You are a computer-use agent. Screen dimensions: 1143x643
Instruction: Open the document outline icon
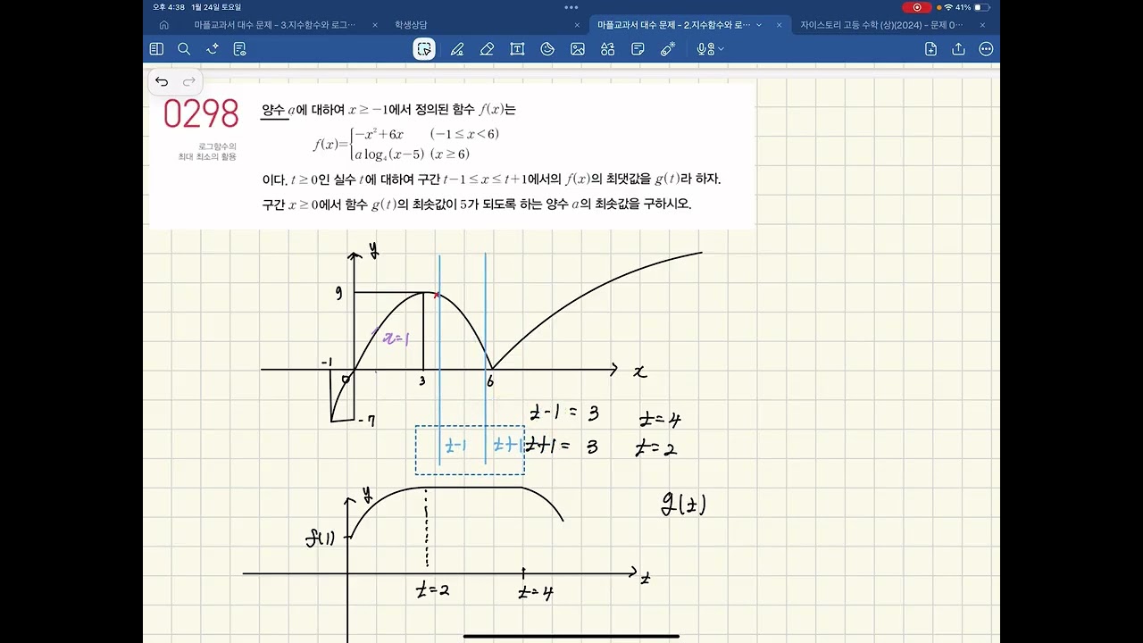(239, 49)
